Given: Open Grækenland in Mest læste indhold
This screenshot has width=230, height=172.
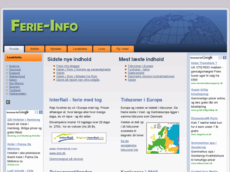Looking at the screenshot, I should pyautogui.click(x=136, y=73).
